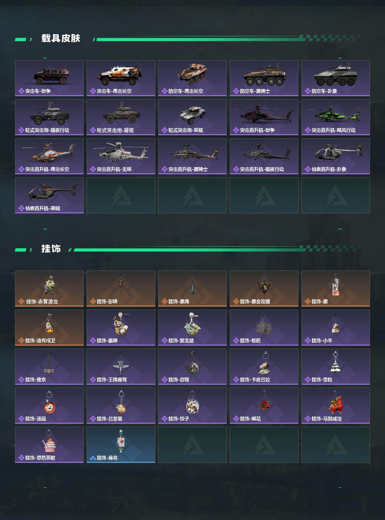
Task: Select the 突击车-纷争 vehicle skin
Action: point(49,78)
